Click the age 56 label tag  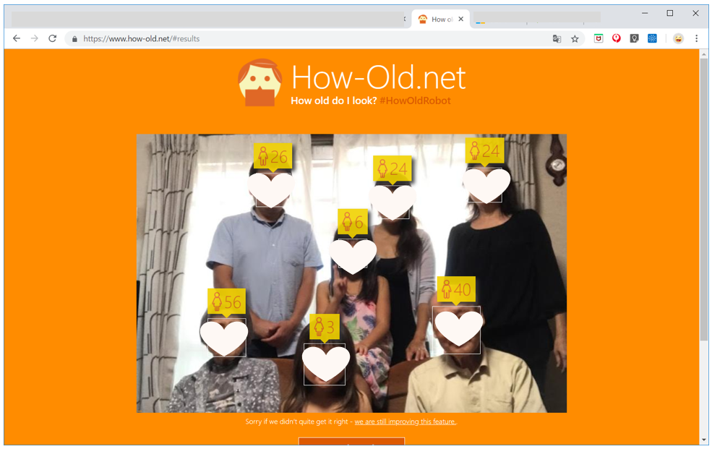tap(226, 302)
